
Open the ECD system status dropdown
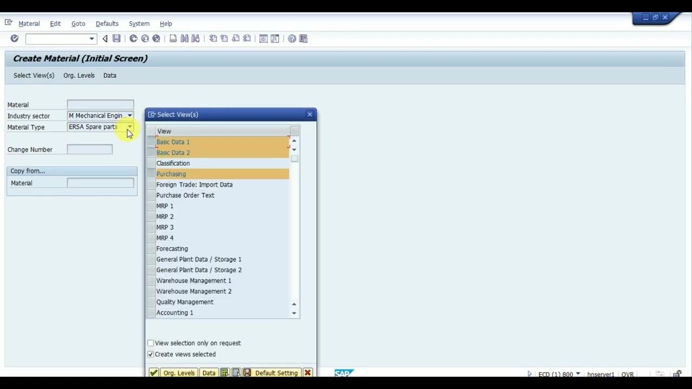coord(578,374)
